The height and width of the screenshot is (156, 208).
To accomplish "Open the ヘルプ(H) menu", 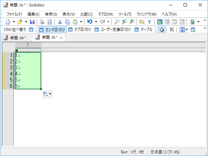I will point(169,14).
